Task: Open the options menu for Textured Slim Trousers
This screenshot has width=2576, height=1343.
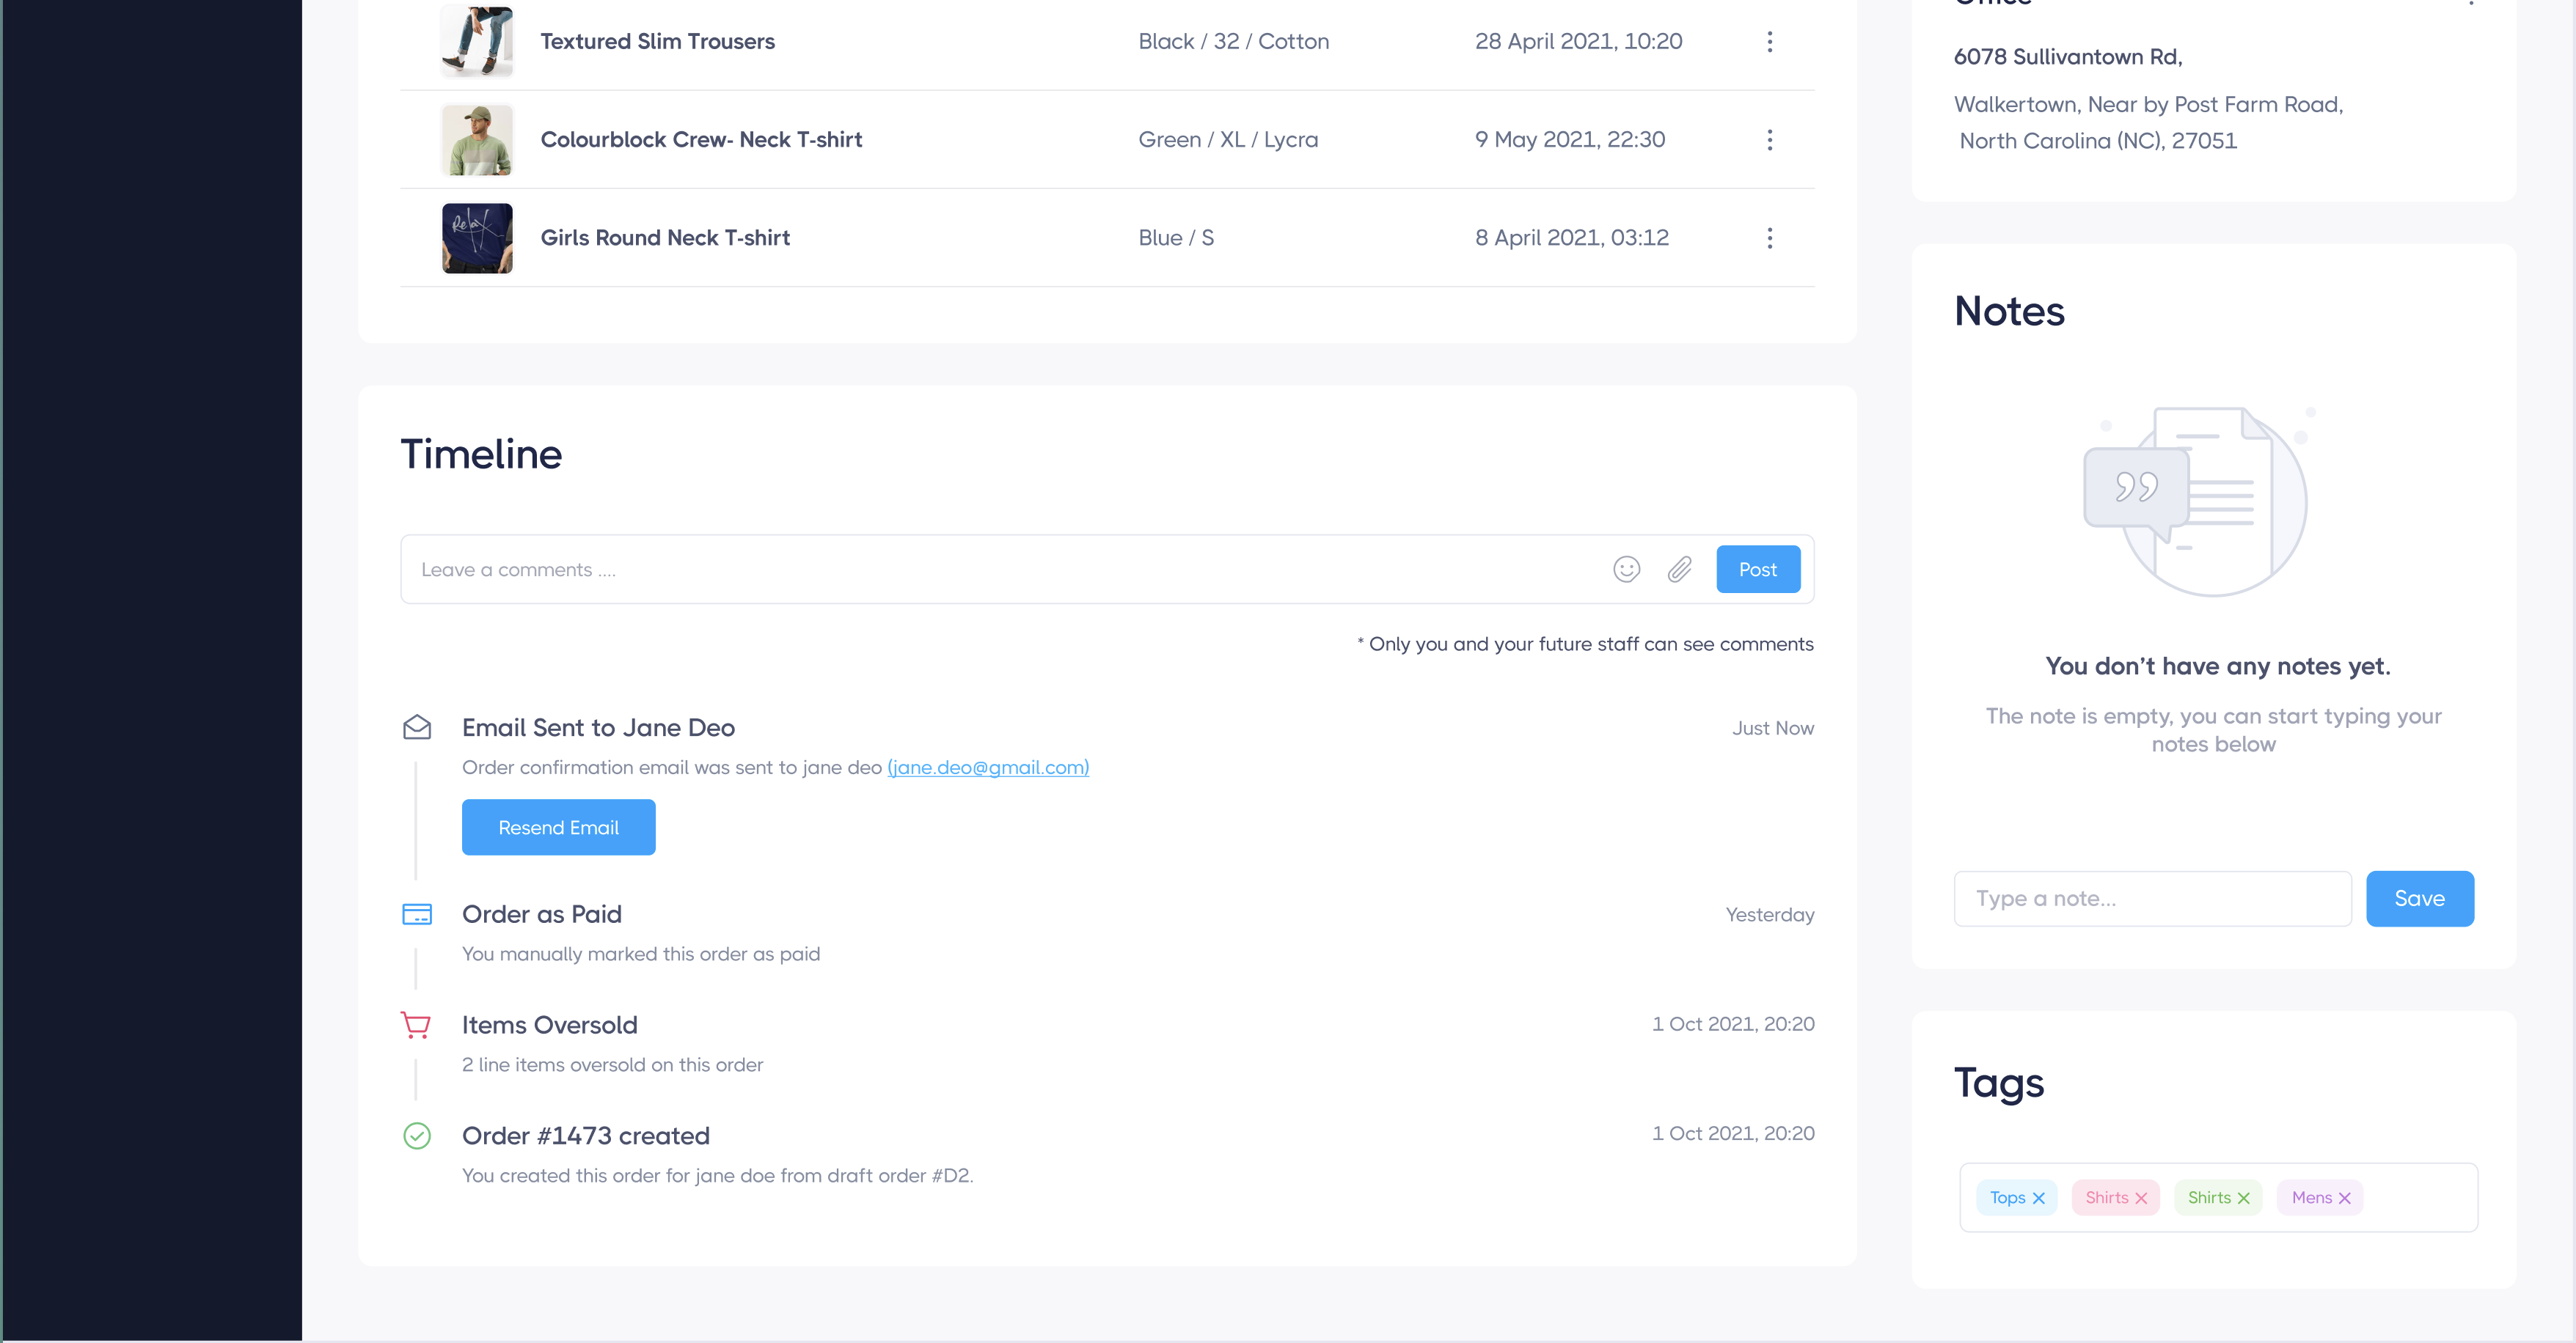Action: [x=1769, y=42]
